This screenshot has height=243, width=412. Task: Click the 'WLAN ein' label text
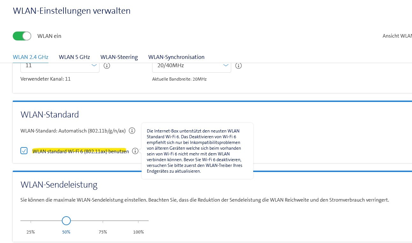click(49, 36)
